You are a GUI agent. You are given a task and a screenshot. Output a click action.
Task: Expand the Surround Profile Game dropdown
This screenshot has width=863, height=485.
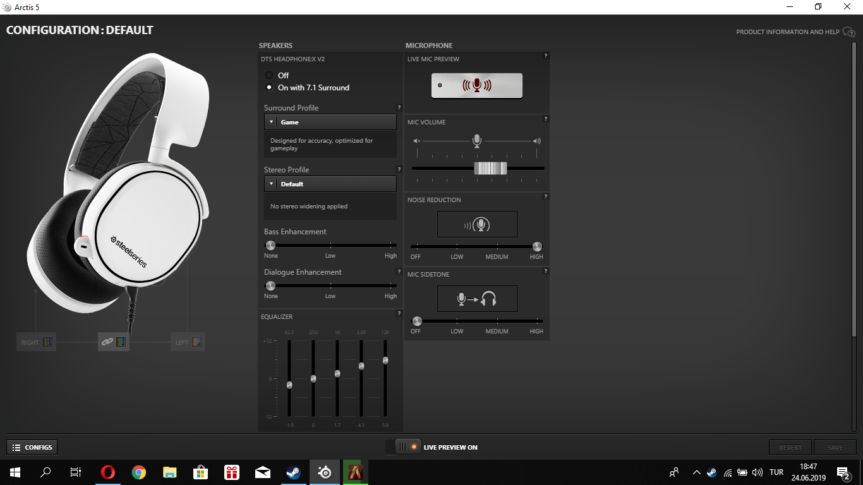coord(330,122)
